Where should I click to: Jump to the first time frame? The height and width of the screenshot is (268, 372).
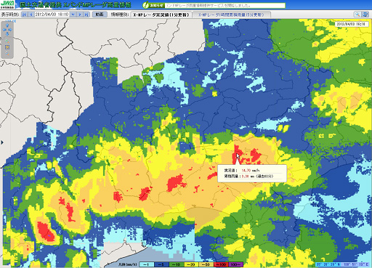(x=24, y=15)
